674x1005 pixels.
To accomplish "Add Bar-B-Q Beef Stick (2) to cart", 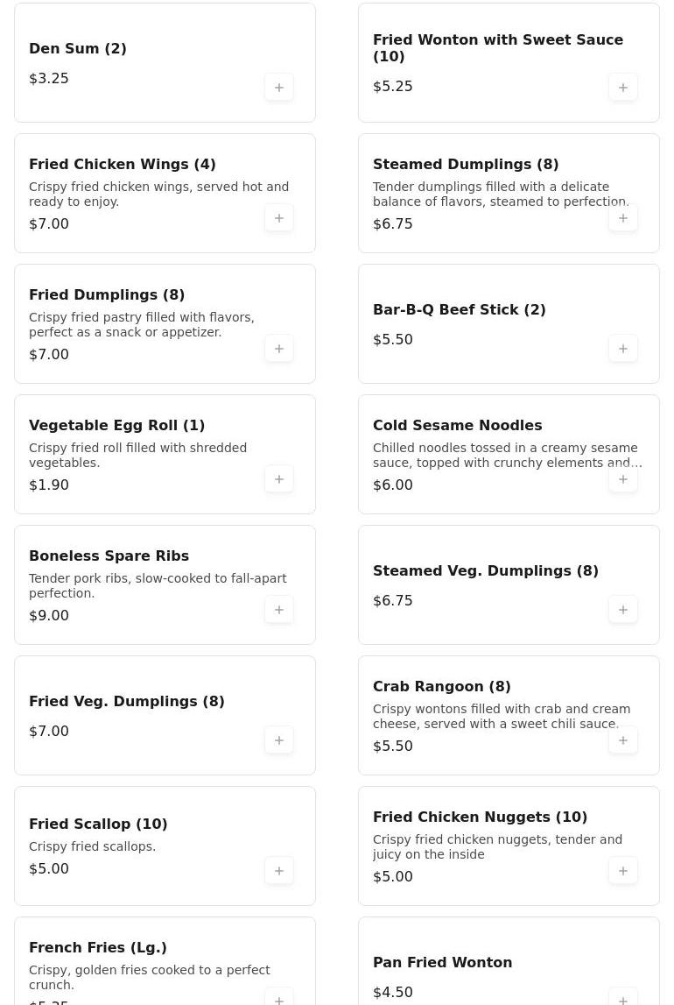I will click(x=623, y=349).
